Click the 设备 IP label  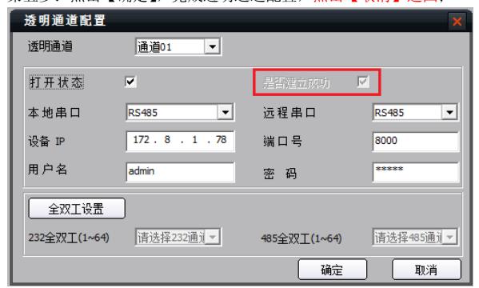click(x=46, y=142)
